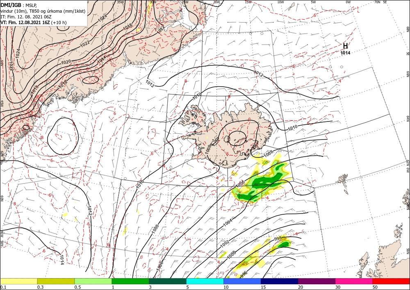Click the '0.5' value under the color bar
This screenshot has width=410, height=290.
77,287
